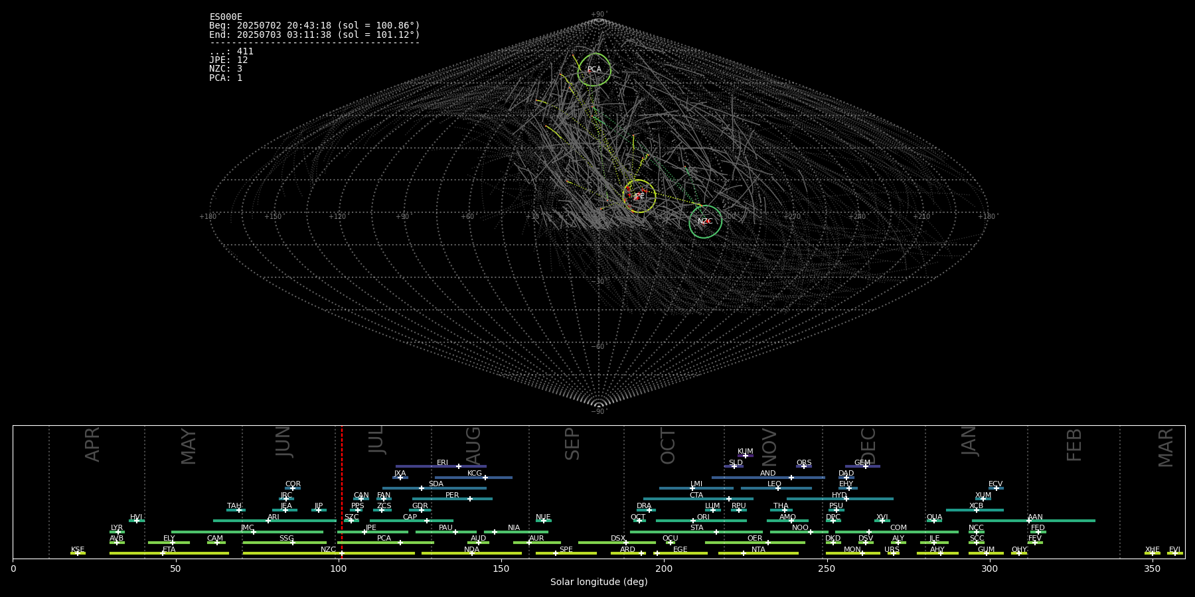Click the JPE radiant circle on the sky map

(x=639, y=196)
